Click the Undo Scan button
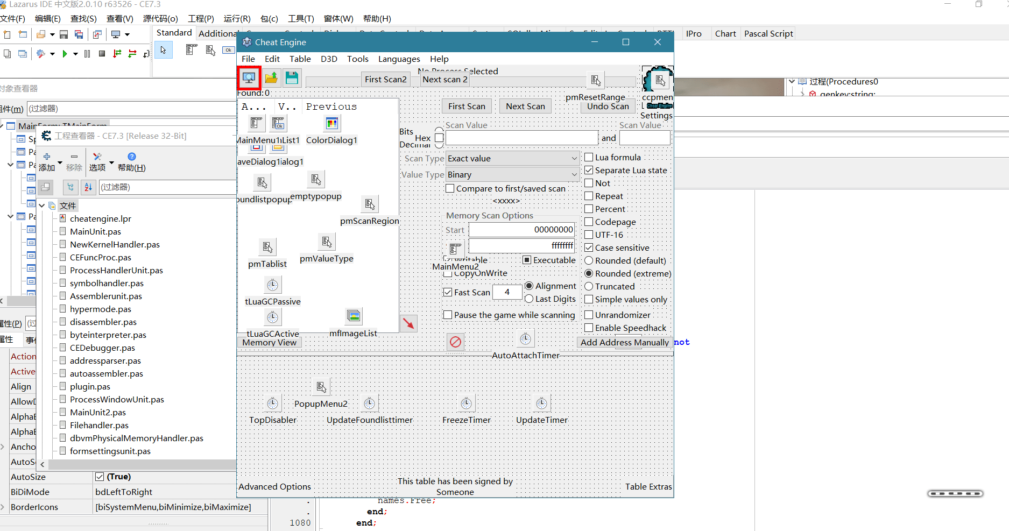 pyautogui.click(x=608, y=106)
